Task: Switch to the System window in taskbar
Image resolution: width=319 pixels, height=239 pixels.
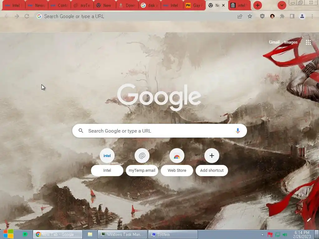Action: (x=173, y=235)
